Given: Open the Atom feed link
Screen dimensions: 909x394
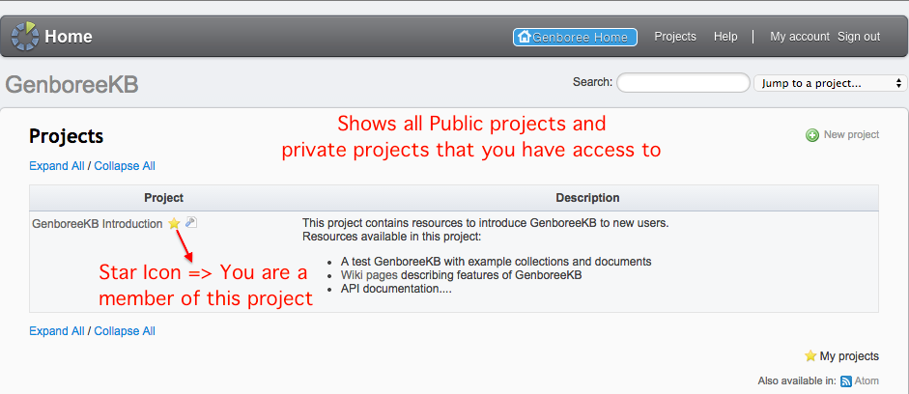Looking at the screenshot, I should point(866,381).
